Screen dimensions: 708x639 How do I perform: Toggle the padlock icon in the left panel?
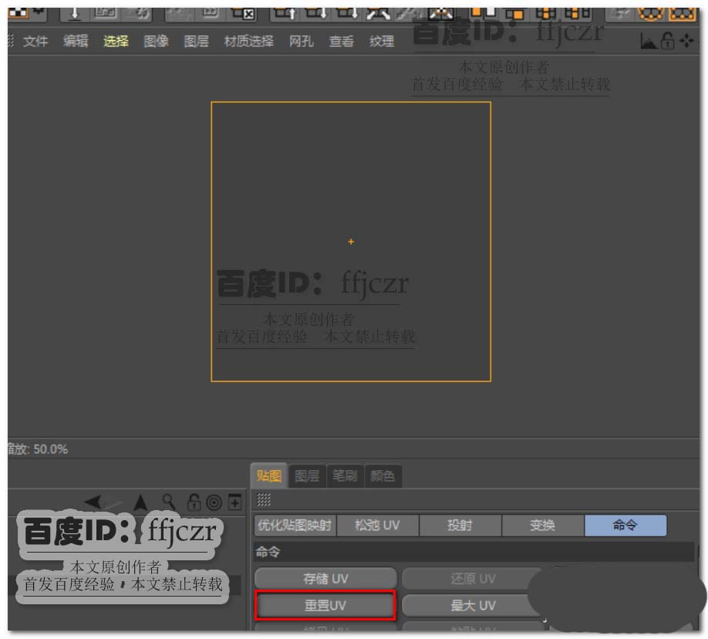tap(194, 502)
